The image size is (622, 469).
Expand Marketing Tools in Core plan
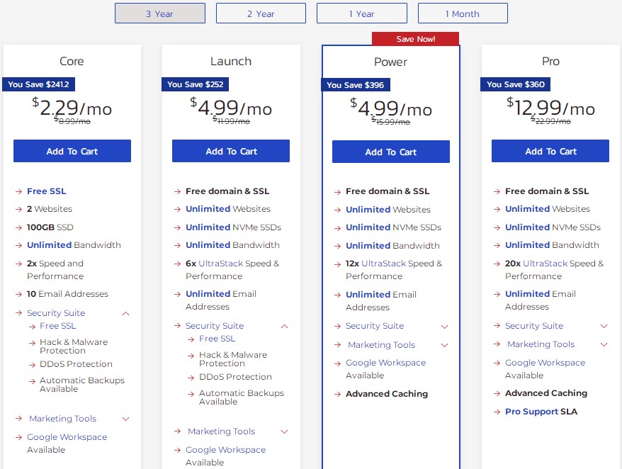125,419
